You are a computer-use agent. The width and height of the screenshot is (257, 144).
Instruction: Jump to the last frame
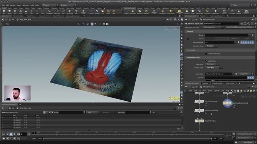click(x=18, y=134)
